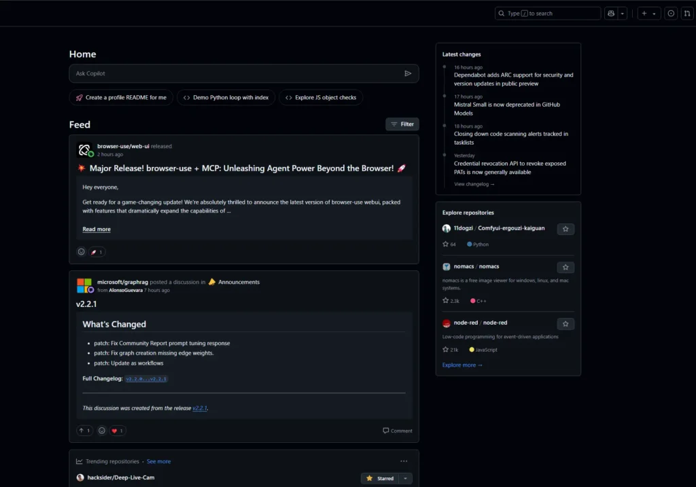Viewport: 696px width, 487px height.
Task: Click the 2.3k star count for nomacs
Action: click(x=451, y=301)
